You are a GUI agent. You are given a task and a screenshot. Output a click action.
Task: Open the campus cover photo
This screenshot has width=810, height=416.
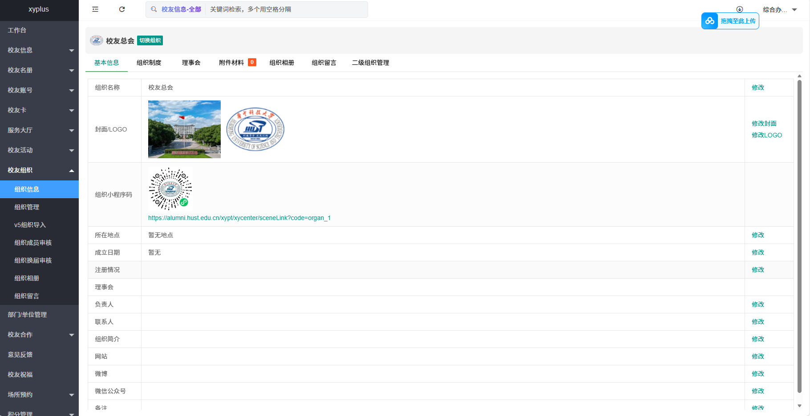184,129
